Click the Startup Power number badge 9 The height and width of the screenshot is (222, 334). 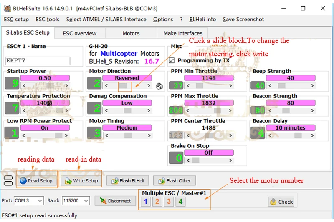tap(13, 83)
